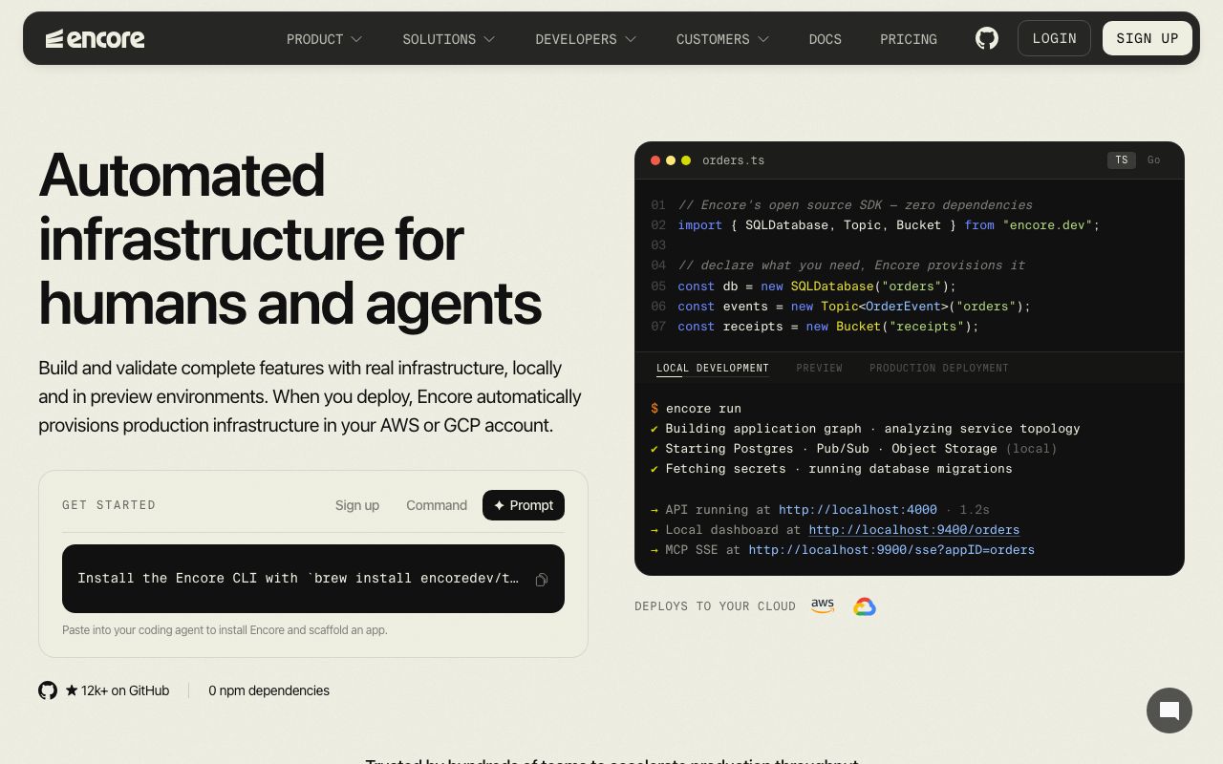This screenshot has height=764, width=1223.
Task: Click the rightmost window dot beside orders.ts
Action: [686, 160]
